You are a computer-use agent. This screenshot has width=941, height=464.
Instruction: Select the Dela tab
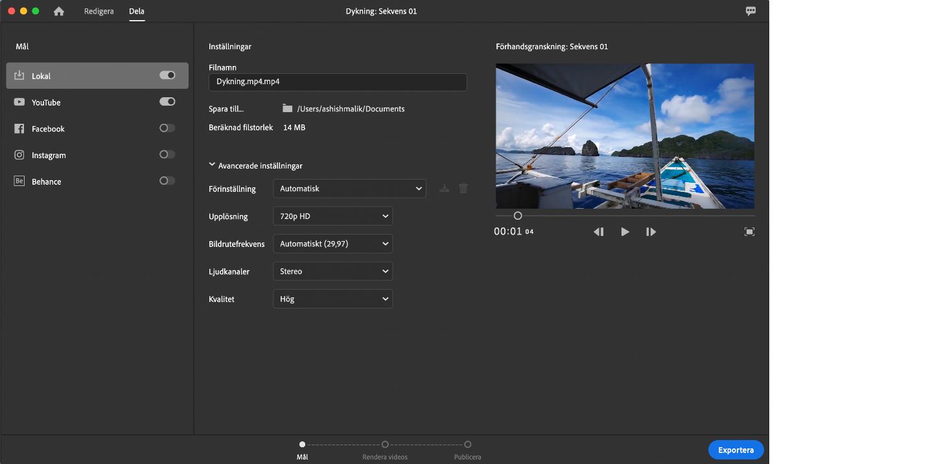pos(137,12)
